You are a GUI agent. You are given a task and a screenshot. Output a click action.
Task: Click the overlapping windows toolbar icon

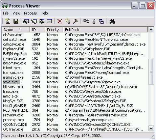(x=101, y=21)
